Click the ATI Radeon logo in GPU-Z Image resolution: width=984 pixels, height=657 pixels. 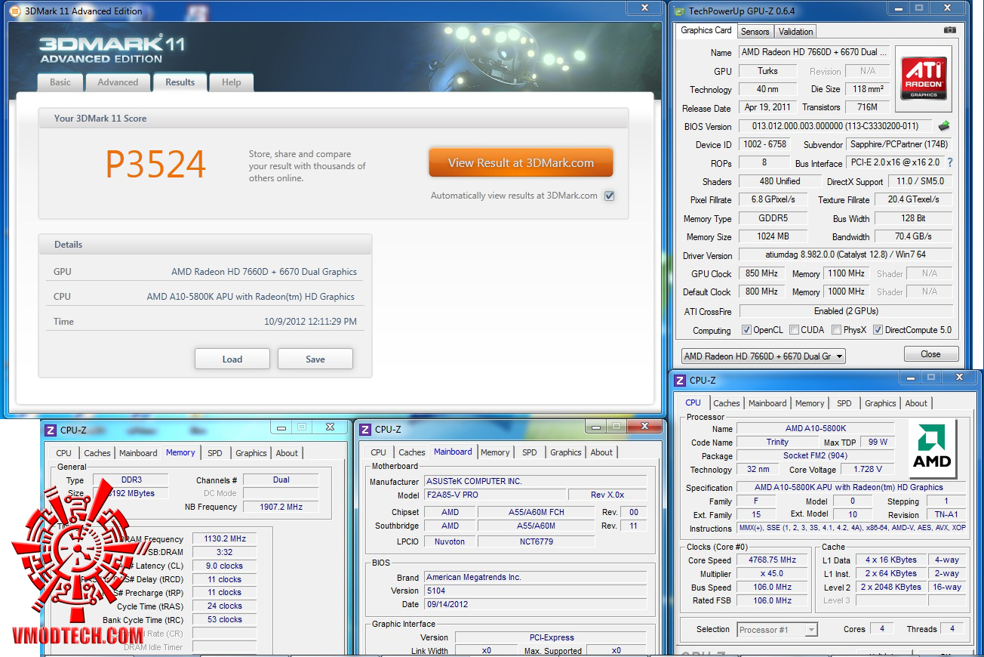coord(924,79)
